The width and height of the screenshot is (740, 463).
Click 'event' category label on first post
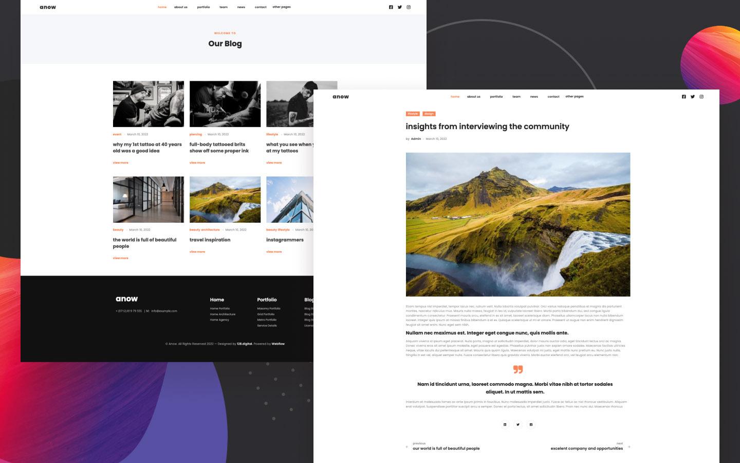pyautogui.click(x=117, y=134)
